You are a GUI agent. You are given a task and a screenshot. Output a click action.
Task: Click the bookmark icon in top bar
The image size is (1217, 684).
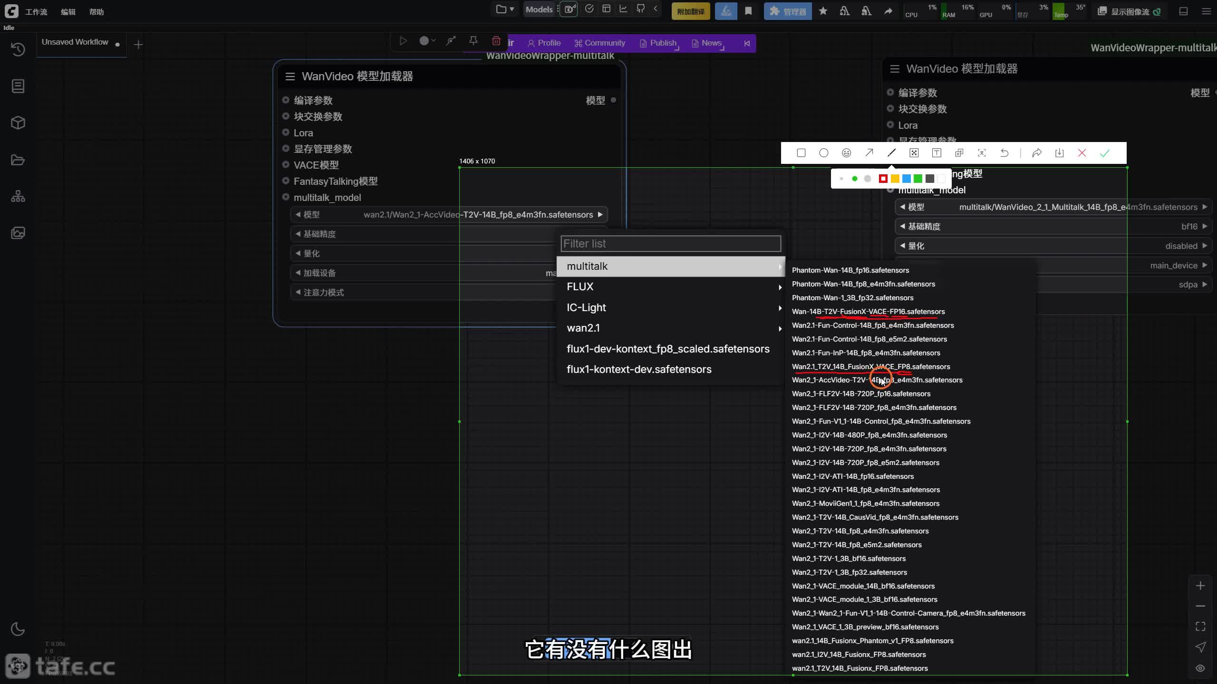click(x=748, y=11)
